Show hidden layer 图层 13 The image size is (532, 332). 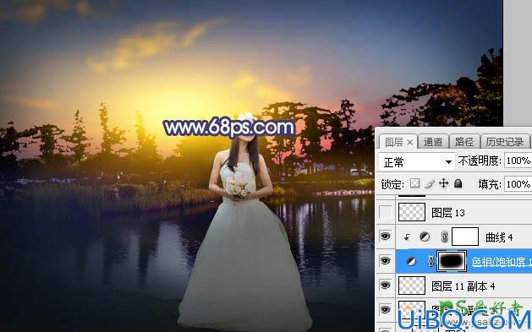pos(385,212)
